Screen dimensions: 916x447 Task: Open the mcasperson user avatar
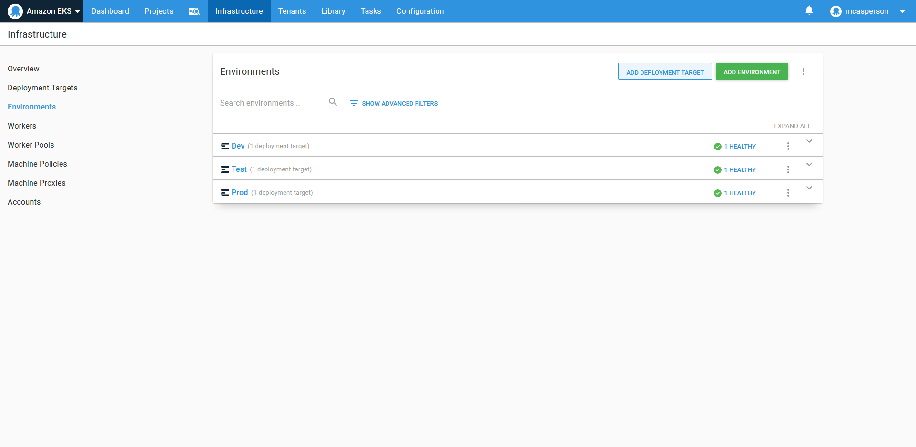coord(835,11)
